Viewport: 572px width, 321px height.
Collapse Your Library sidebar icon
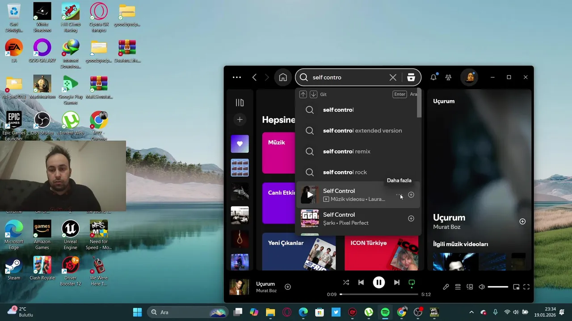(240, 103)
